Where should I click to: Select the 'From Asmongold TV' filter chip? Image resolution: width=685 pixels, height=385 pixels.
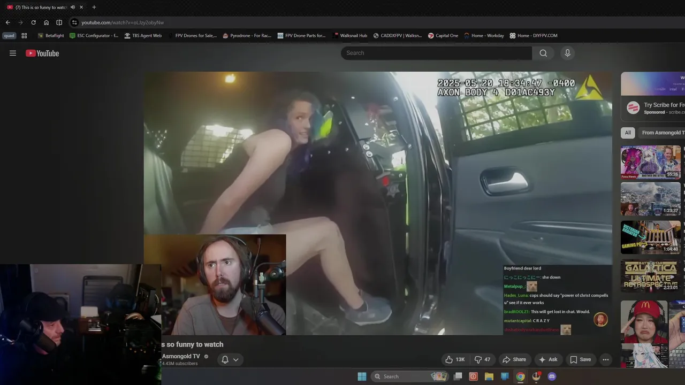click(x=662, y=133)
